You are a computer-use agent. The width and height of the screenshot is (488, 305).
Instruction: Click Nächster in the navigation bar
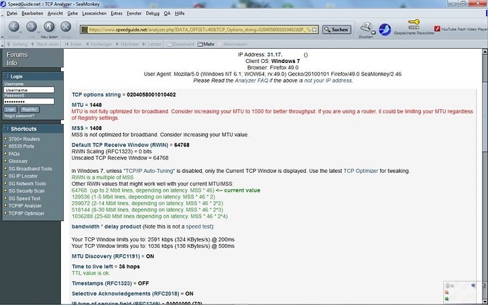(x=127, y=44)
